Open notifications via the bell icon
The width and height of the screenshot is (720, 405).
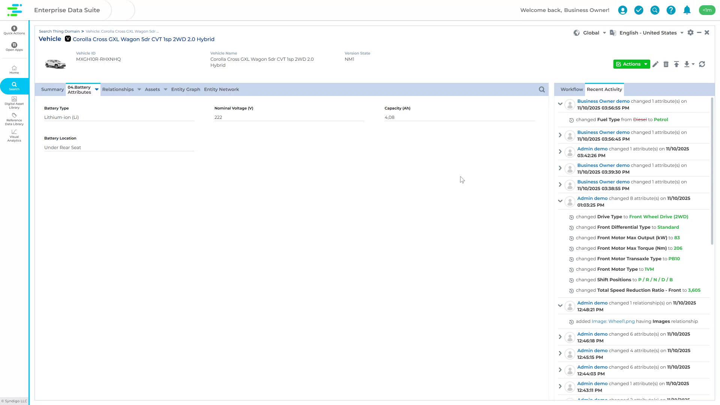click(x=687, y=10)
